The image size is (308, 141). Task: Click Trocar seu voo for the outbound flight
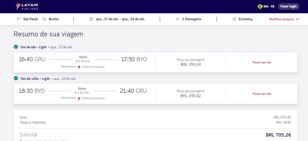coord(262,63)
